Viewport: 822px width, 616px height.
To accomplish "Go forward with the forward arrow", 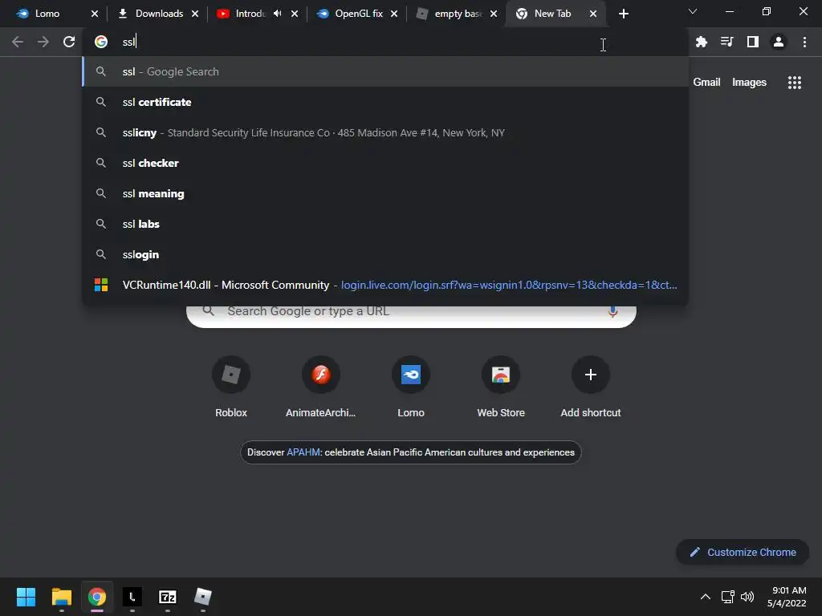I will (43, 42).
